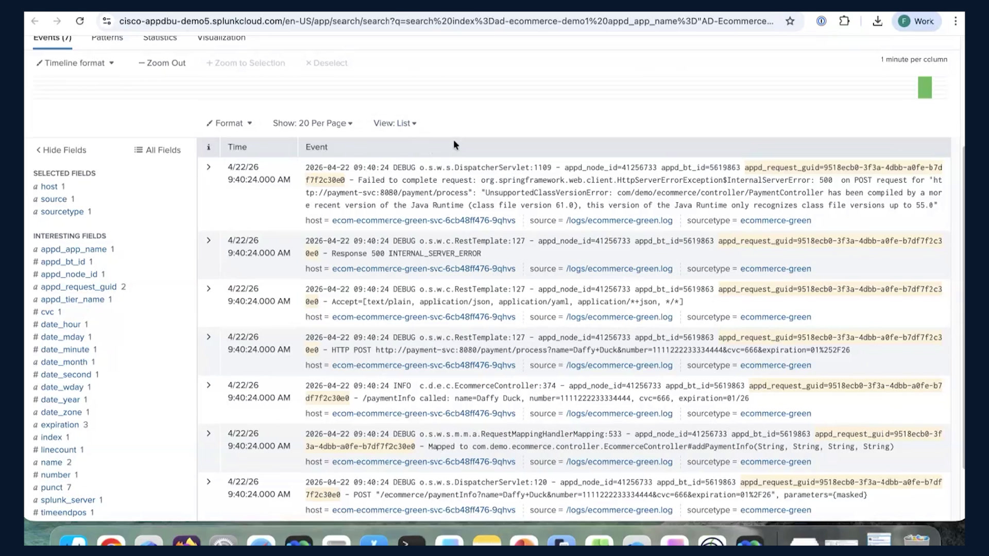This screenshot has height=556, width=989.
Task: Open browser downloads icon
Action: 877,21
